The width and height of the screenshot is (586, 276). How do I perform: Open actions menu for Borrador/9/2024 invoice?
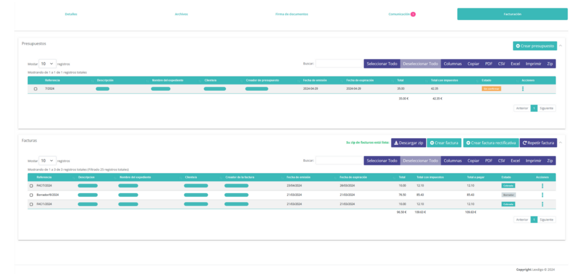(x=542, y=195)
